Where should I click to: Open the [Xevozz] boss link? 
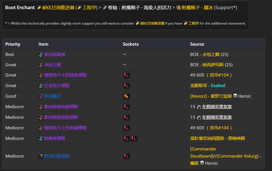coord(198,96)
